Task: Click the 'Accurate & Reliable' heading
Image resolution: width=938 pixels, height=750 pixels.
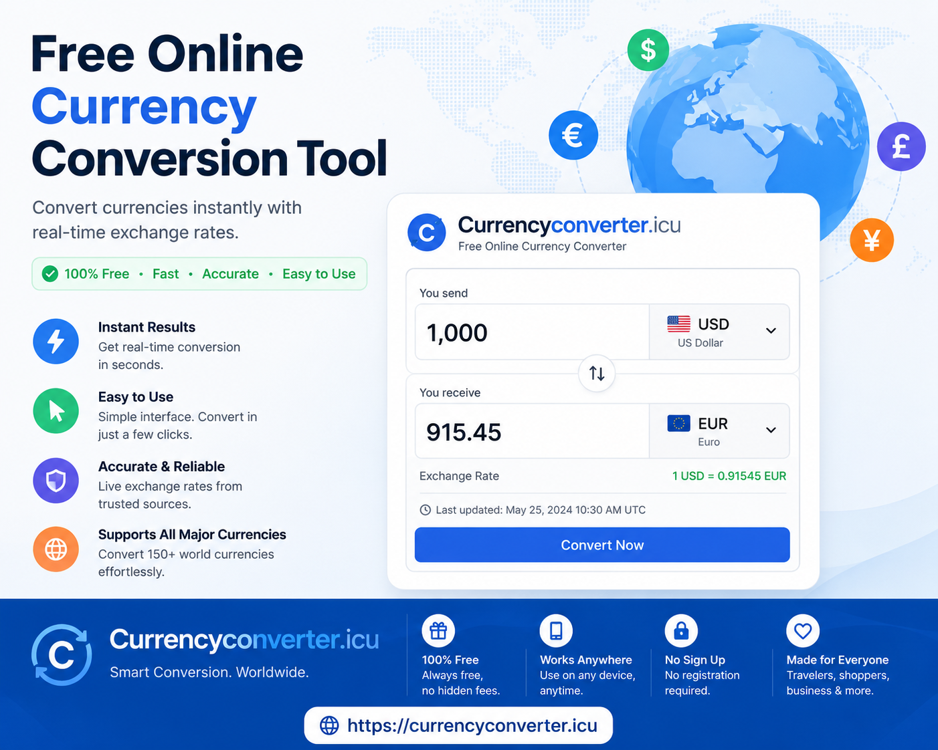Action: (161, 467)
